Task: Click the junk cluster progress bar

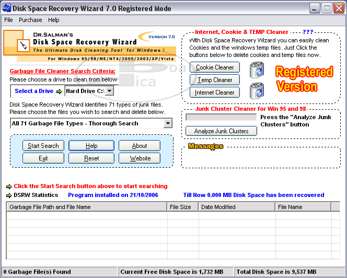Action: tap(221, 118)
